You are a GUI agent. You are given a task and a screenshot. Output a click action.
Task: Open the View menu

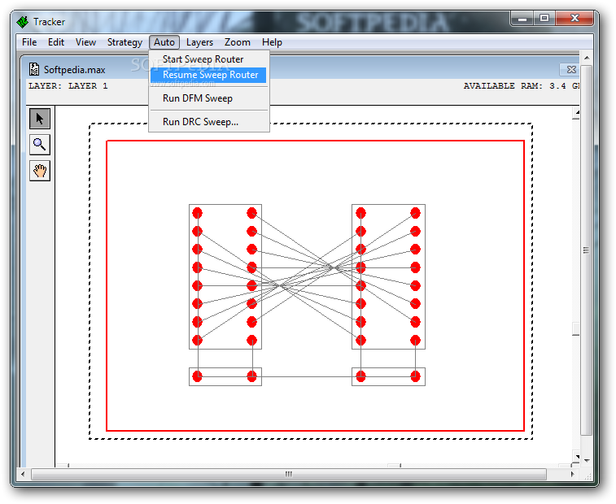pos(85,42)
